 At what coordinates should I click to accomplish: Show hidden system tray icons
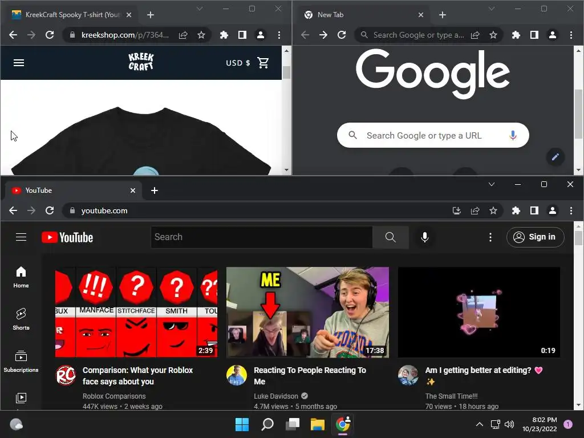pyautogui.click(x=480, y=424)
